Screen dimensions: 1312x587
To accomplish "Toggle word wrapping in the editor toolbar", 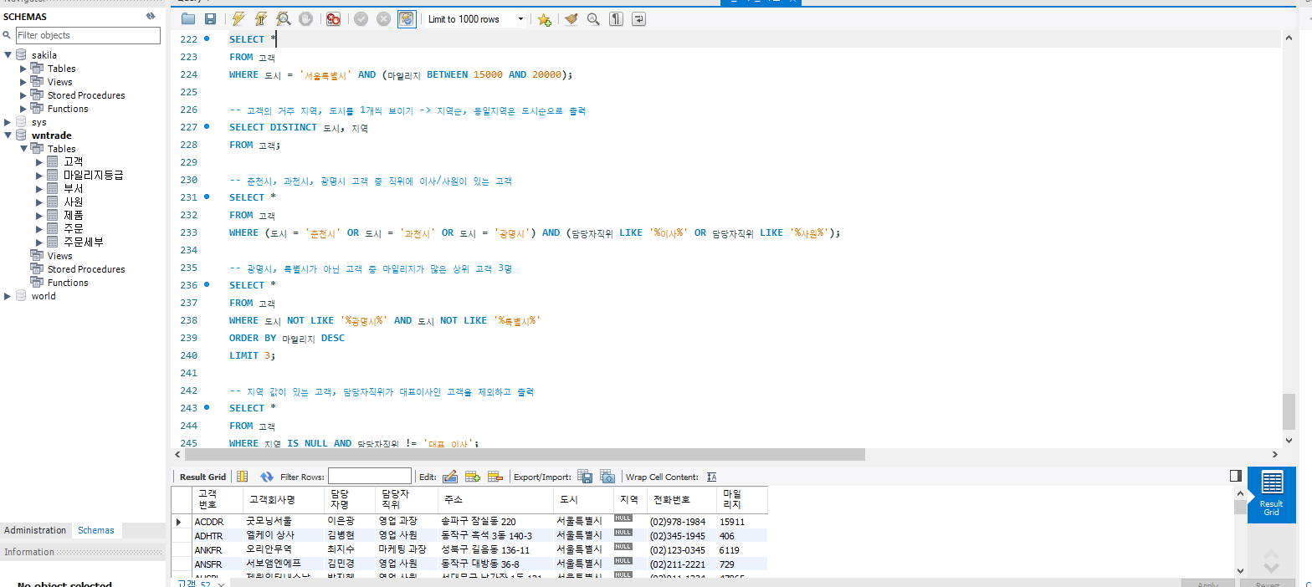I will pyautogui.click(x=638, y=18).
